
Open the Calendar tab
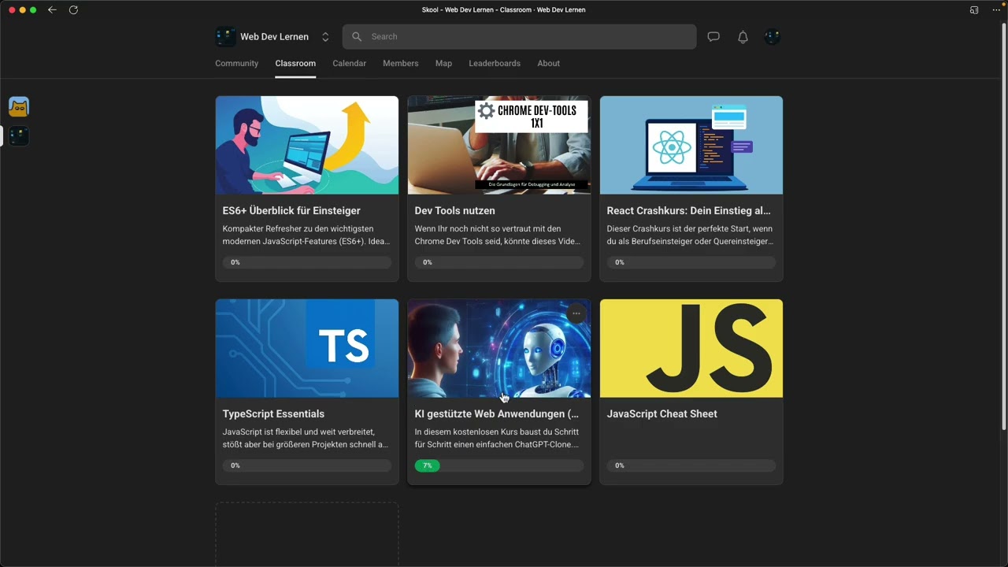pyautogui.click(x=349, y=63)
